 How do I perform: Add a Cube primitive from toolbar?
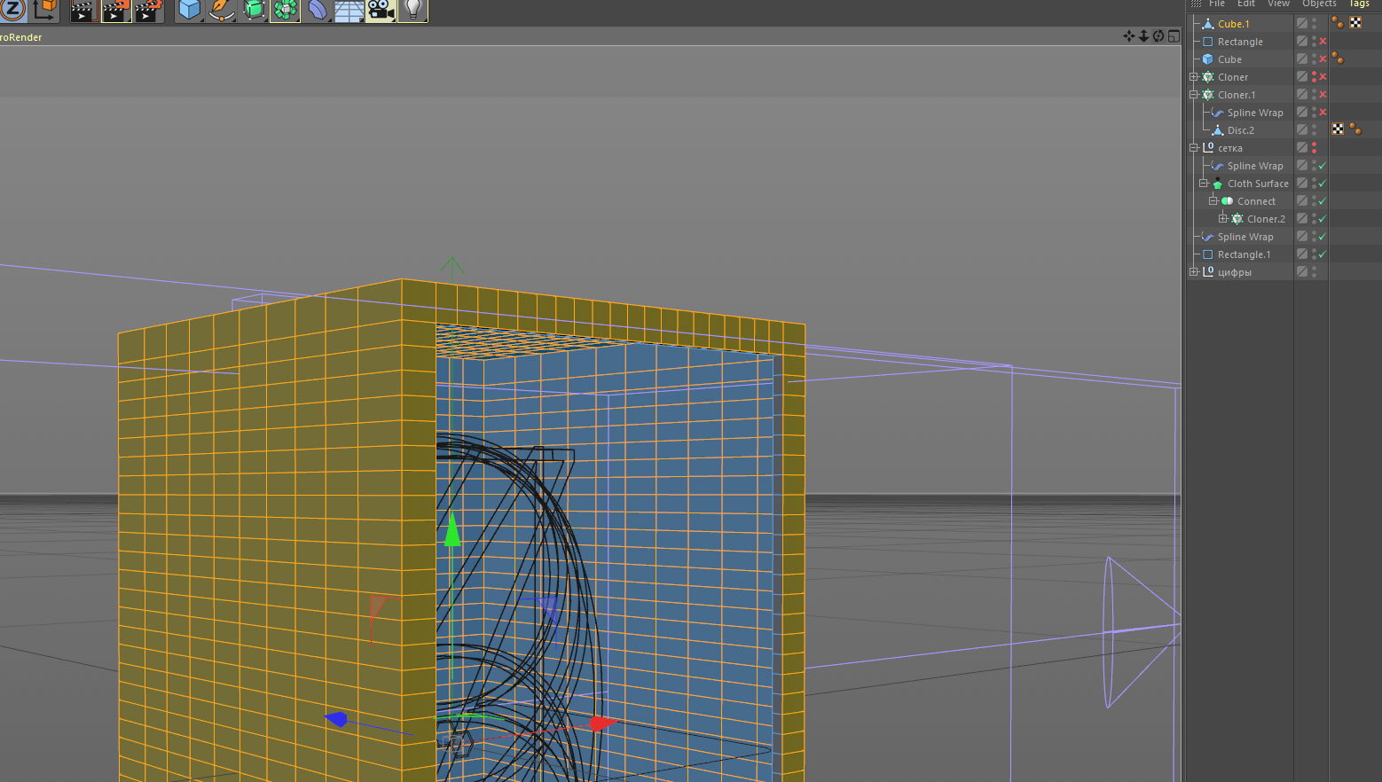[190, 11]
